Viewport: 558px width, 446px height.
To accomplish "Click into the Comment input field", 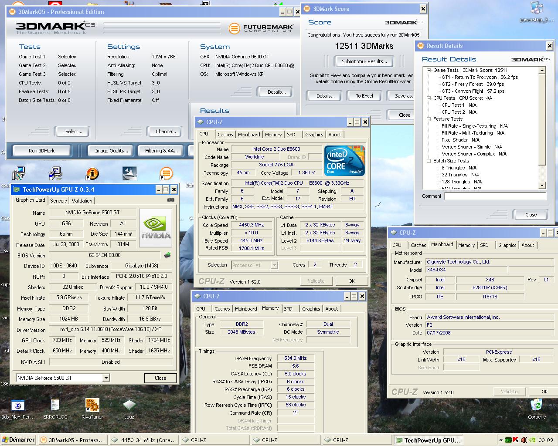I will pos(495,196).
